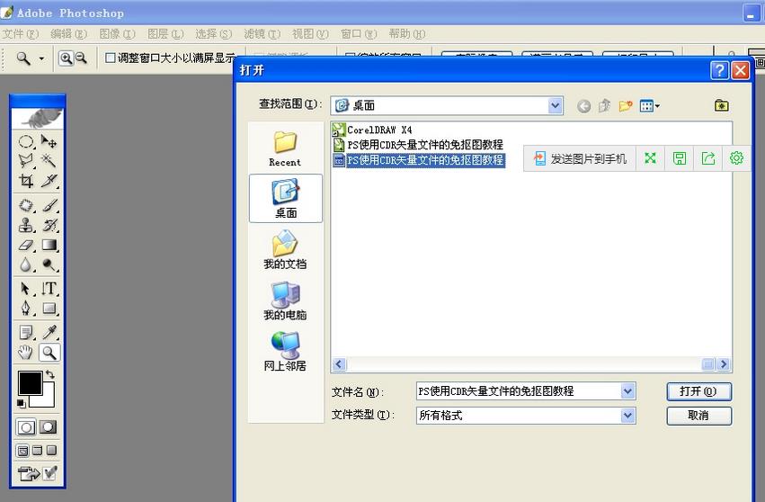Image resolution: width=765 pixels, height=502 pixels.
Task: Expand the 文件名 dropdown arrow
Action: pos(627,391)
